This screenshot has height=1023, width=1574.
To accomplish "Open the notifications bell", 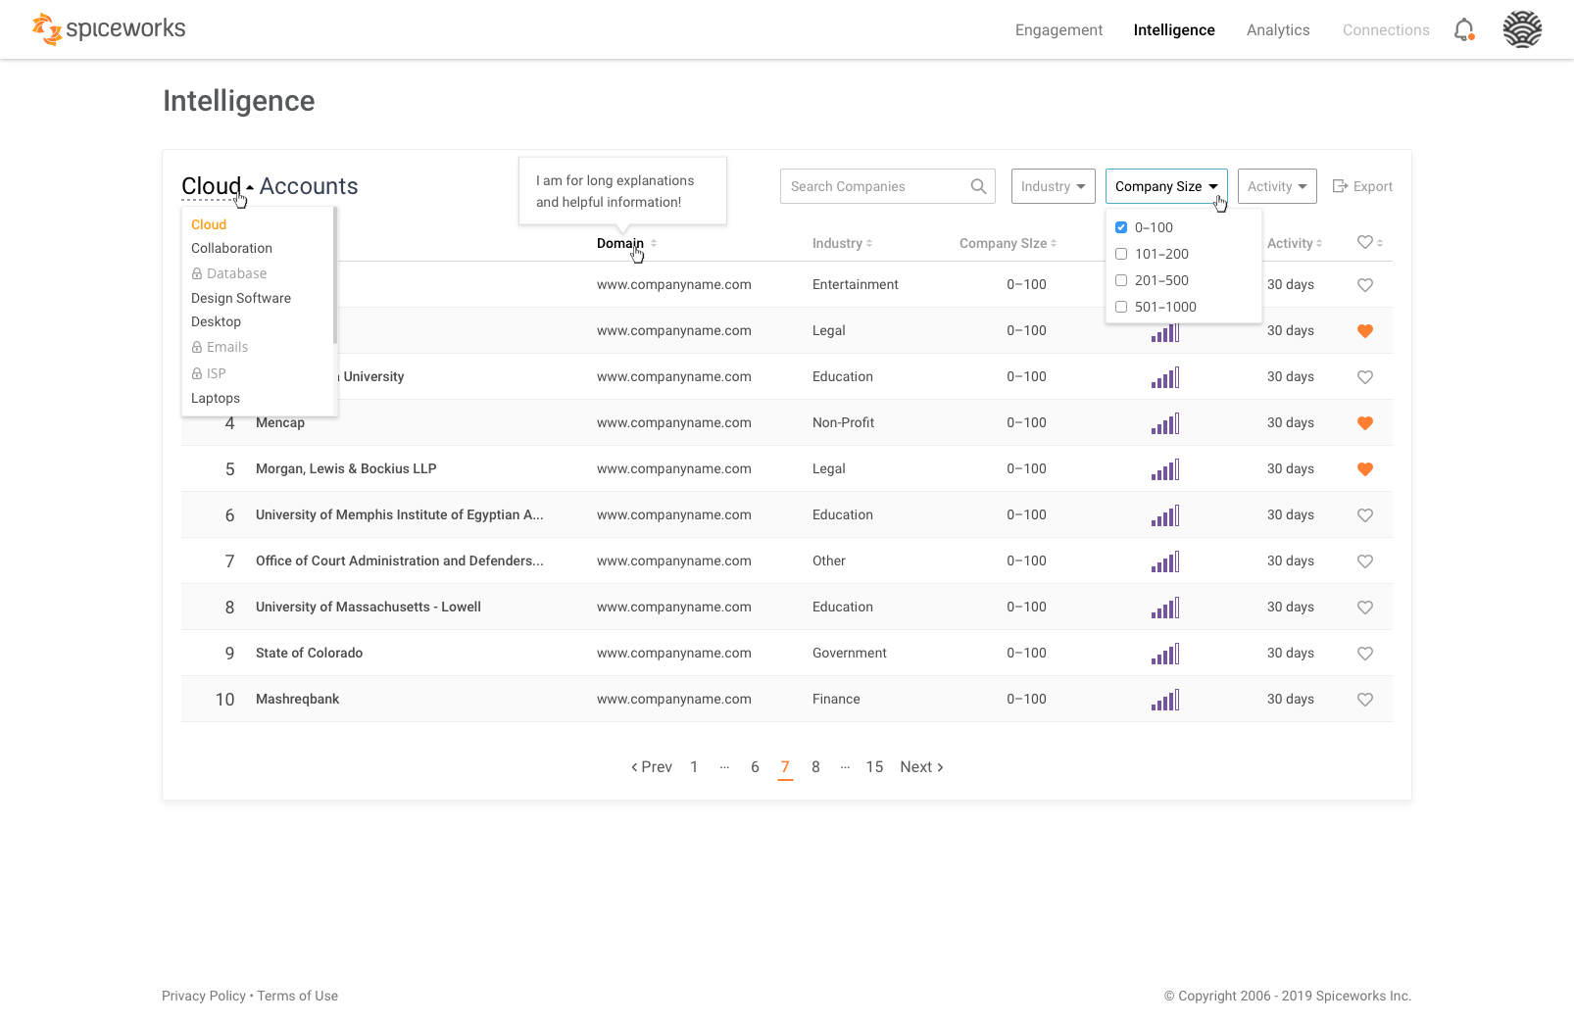I will click(x=1464, y=30).
